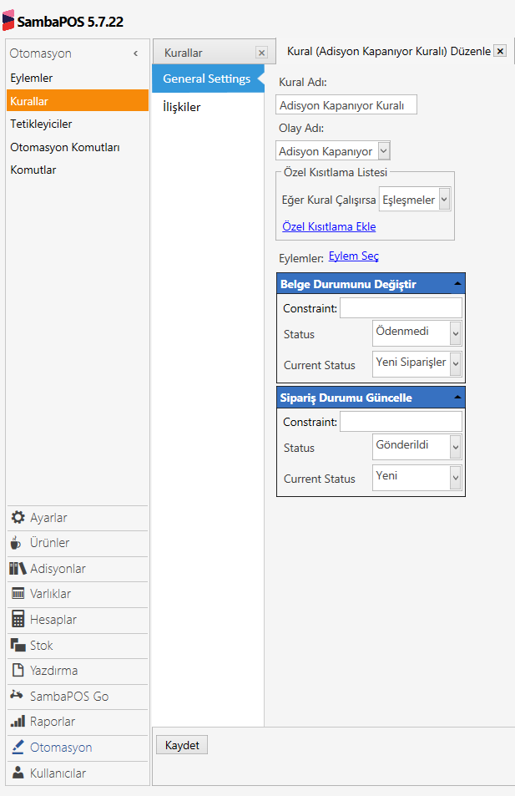
Task: Click the Özel Kısıtlama Ekle link
Action: (329, 226)
